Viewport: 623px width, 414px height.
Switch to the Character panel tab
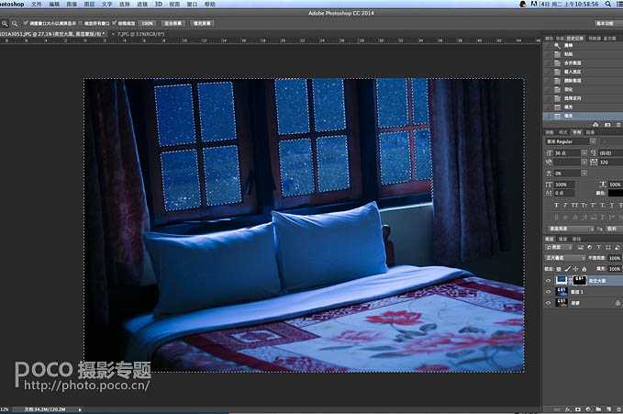(x=576, y=132)
